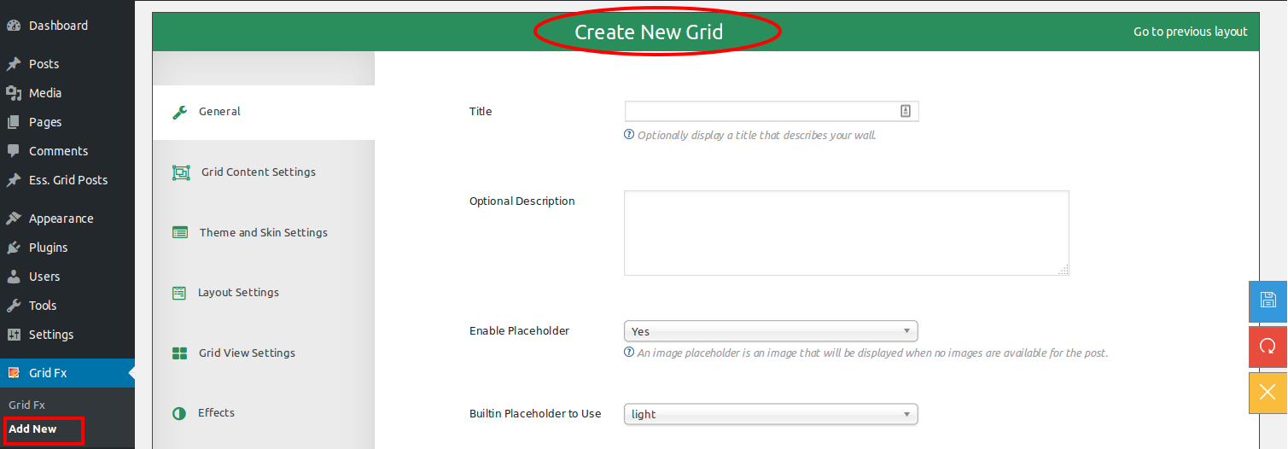Click the Create New Grid heading
The width and height of the screenshot is (1288, 449).
pos(649,32)
